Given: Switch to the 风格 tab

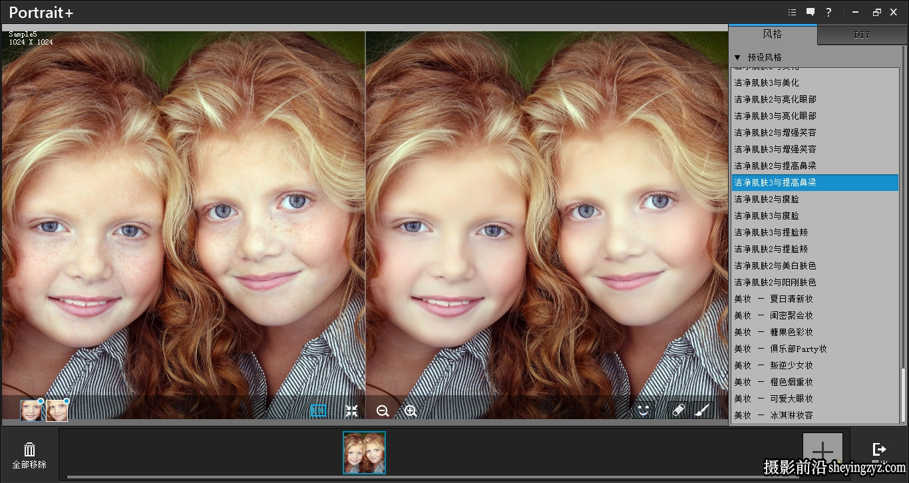Looking at the screenshot, I should [x=773, y=34].
